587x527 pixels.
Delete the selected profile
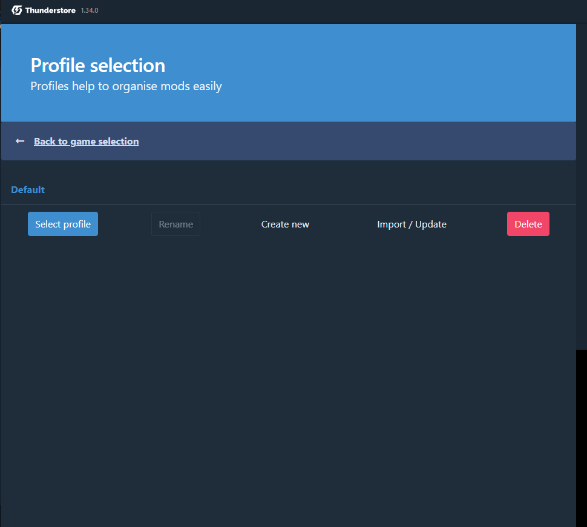(528, 224)
